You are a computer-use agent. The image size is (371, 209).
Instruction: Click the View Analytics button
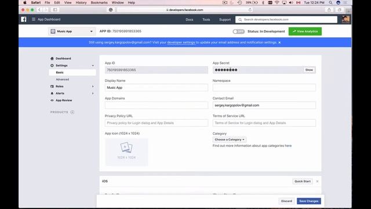305,31
